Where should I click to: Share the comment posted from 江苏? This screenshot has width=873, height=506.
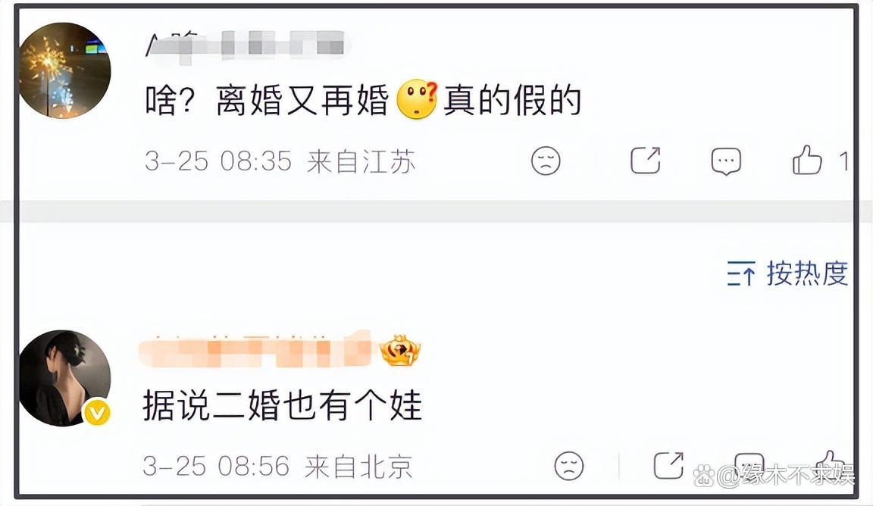646,161
